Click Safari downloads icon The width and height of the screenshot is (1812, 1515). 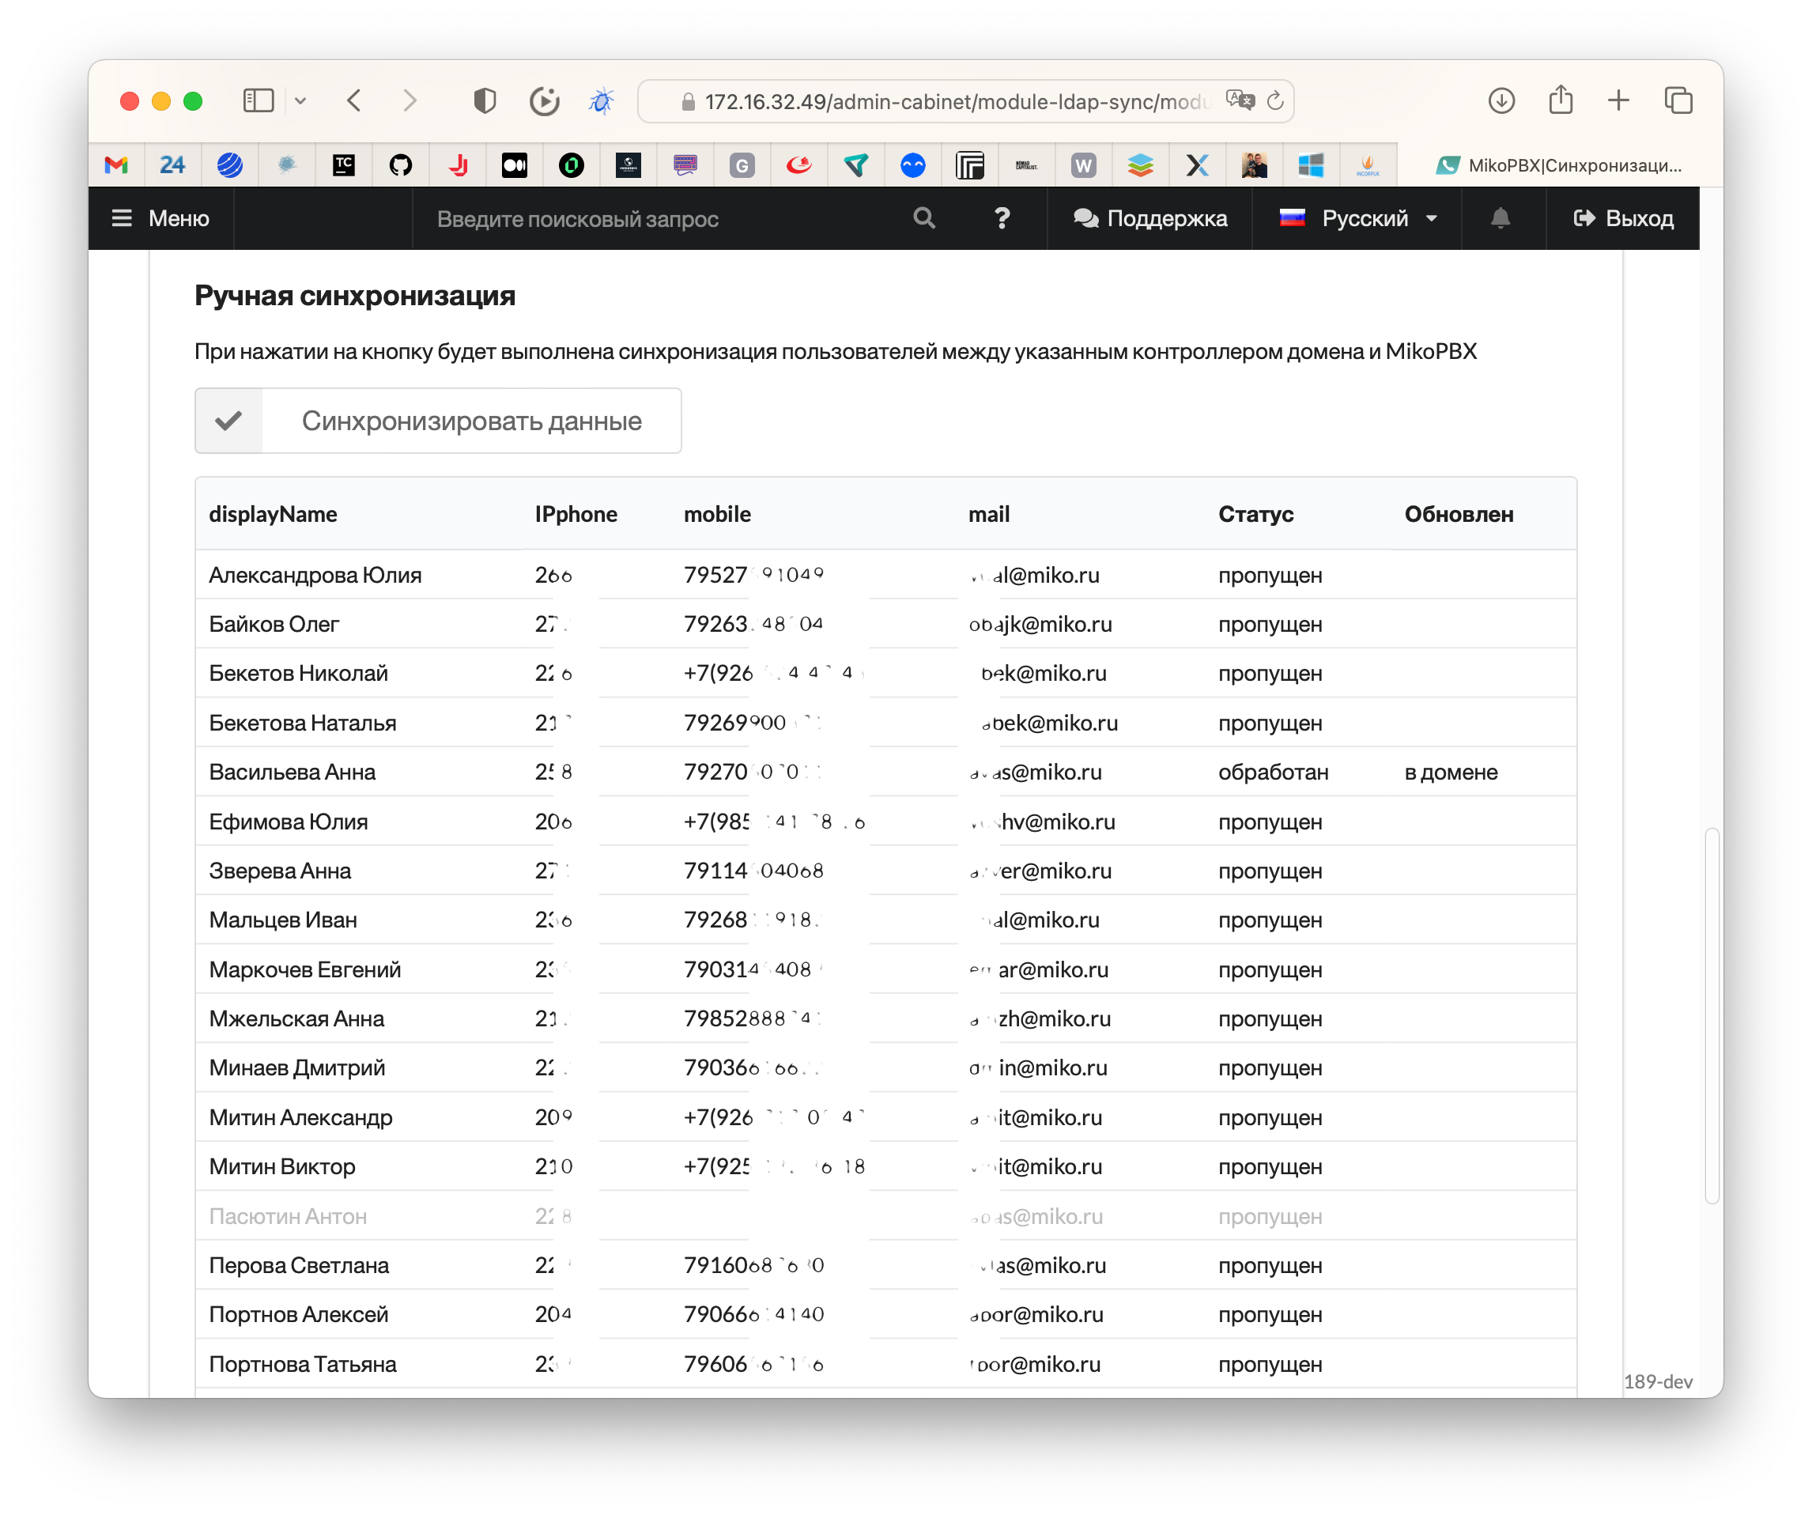pos(1501,101)
